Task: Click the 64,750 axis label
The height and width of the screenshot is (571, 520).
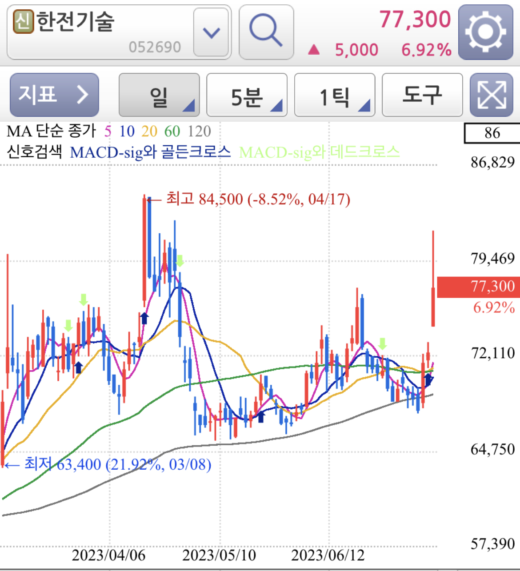Action: 493,449
